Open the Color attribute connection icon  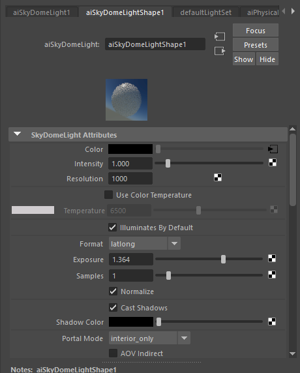(x=273, y=149)
